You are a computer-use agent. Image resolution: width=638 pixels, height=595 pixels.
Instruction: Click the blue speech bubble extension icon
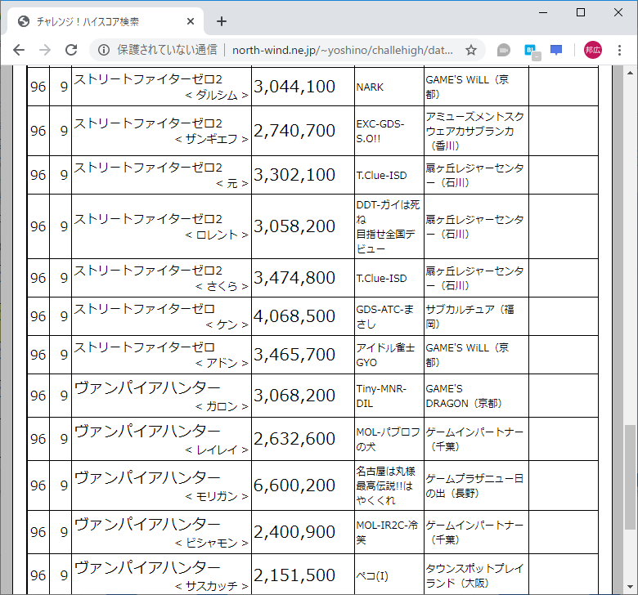coord(556,50)
